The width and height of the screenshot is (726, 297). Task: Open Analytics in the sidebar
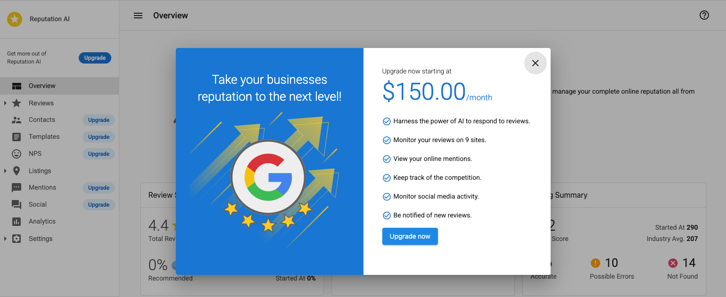tap(42, 221)
